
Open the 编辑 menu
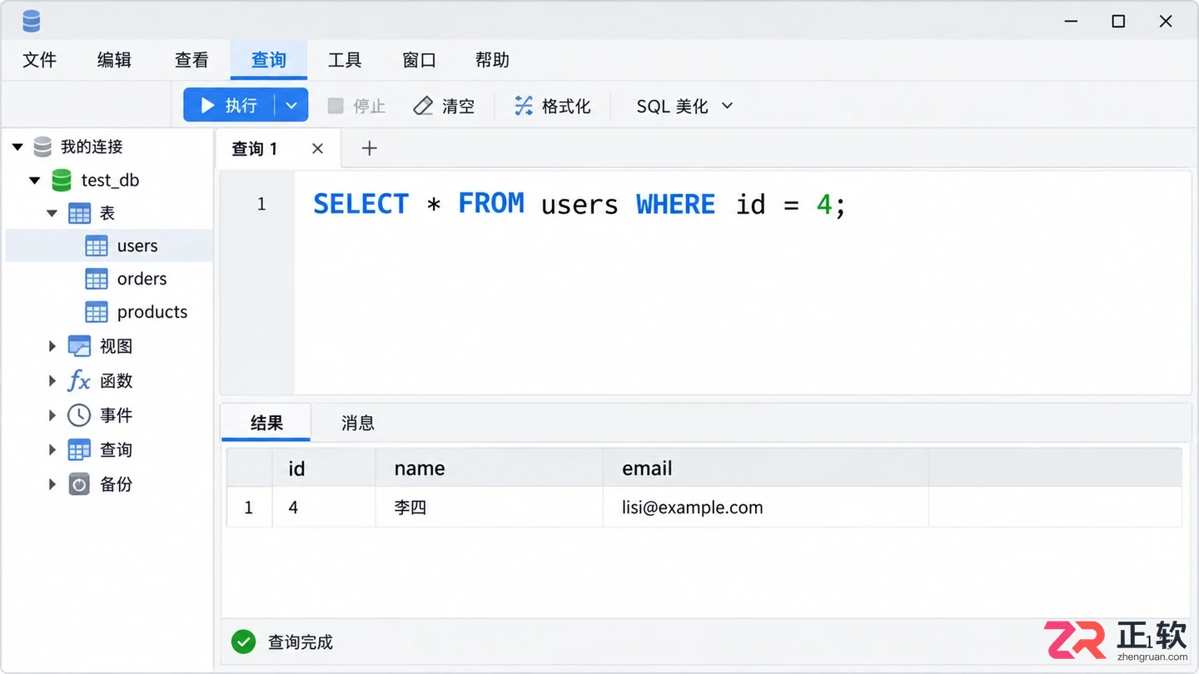(114, 60)
